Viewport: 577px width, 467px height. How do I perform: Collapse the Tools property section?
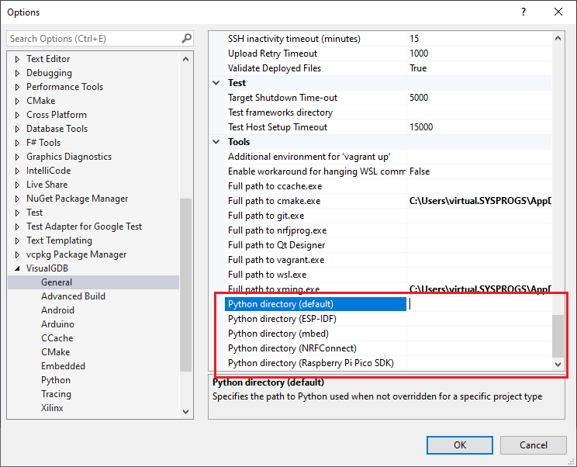217,142
